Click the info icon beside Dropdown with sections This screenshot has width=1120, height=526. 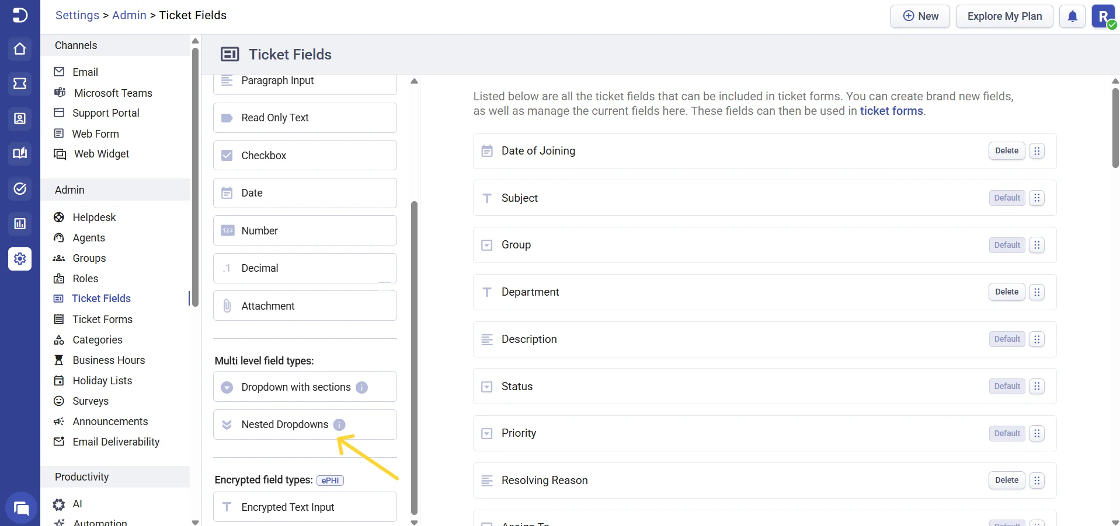(362, 387)
